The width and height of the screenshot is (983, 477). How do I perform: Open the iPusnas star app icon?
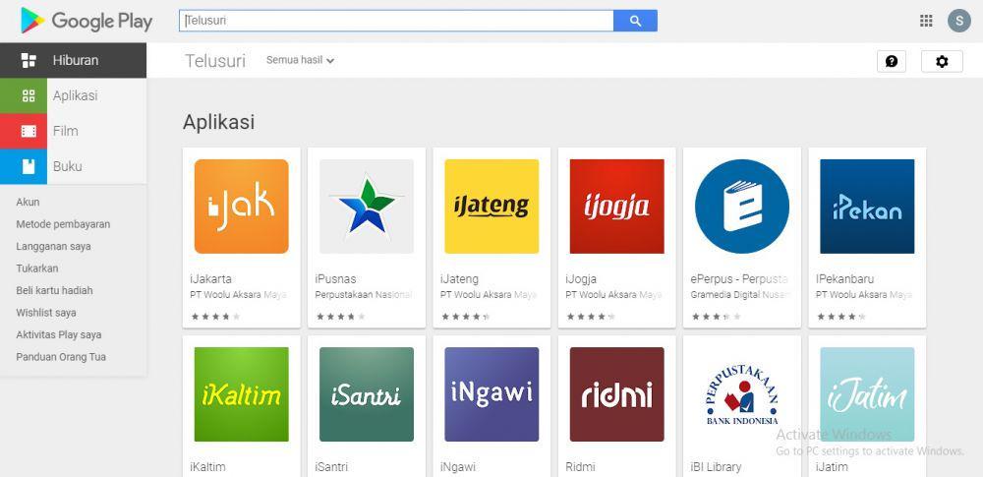pos(367,207)
